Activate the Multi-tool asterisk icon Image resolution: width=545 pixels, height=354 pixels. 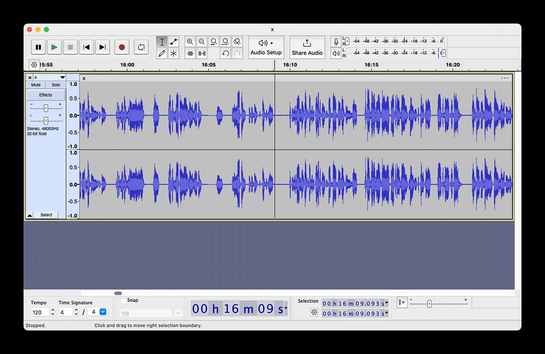coord(173,53)
